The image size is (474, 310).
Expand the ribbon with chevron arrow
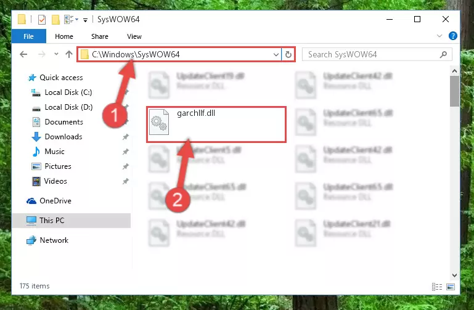439,36
